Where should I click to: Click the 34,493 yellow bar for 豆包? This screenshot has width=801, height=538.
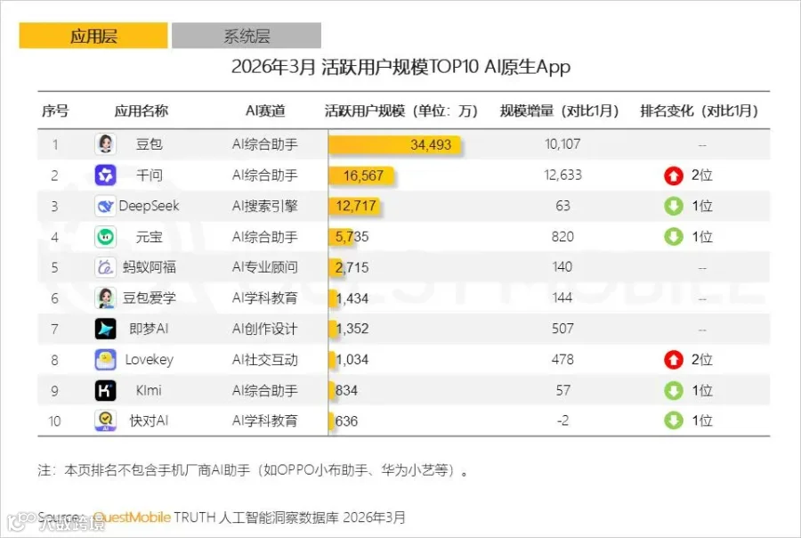pyautogui.click(x=394, y=144)
